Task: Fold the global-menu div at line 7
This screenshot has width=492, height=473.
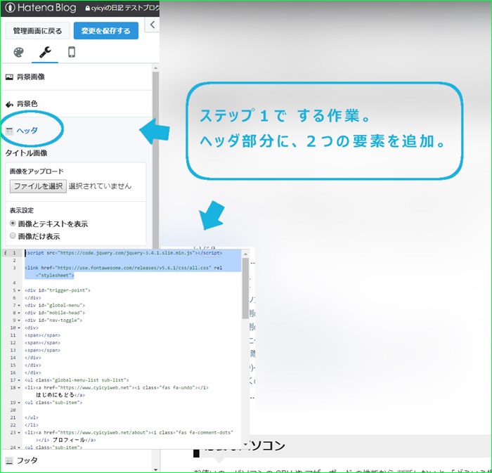Action: [x=19, y=306]
